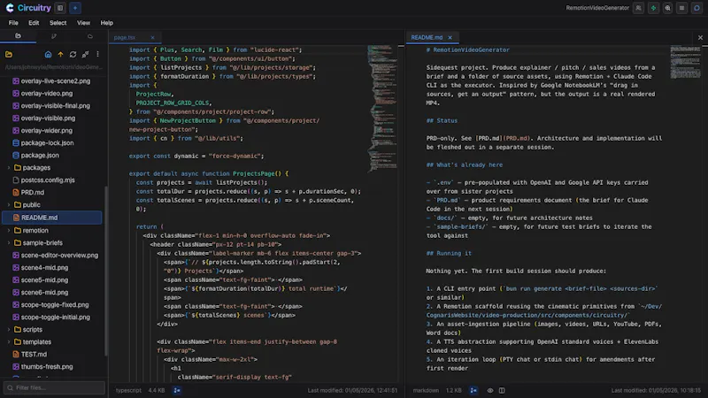
Task: Toggle split view icon in markdown status bar
Action: (502, 390)
